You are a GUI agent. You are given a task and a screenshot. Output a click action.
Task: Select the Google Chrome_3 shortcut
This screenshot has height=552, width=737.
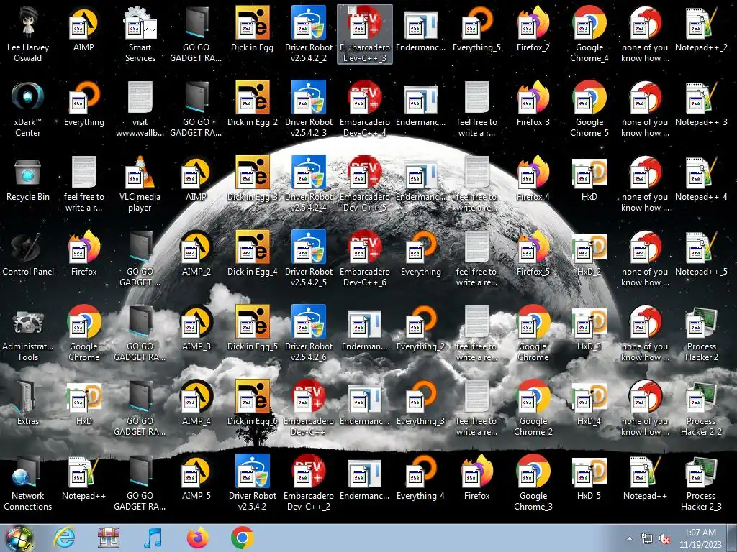pyautogui.click(x=533, y=482)
